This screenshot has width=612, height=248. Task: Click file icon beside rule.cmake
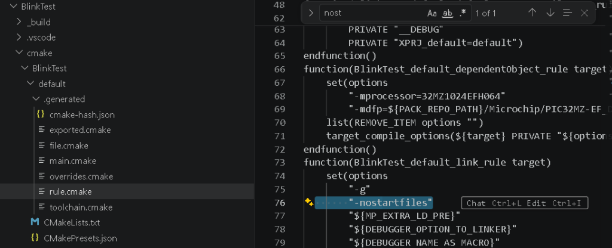pyautogui.click(x=42, y=191)
